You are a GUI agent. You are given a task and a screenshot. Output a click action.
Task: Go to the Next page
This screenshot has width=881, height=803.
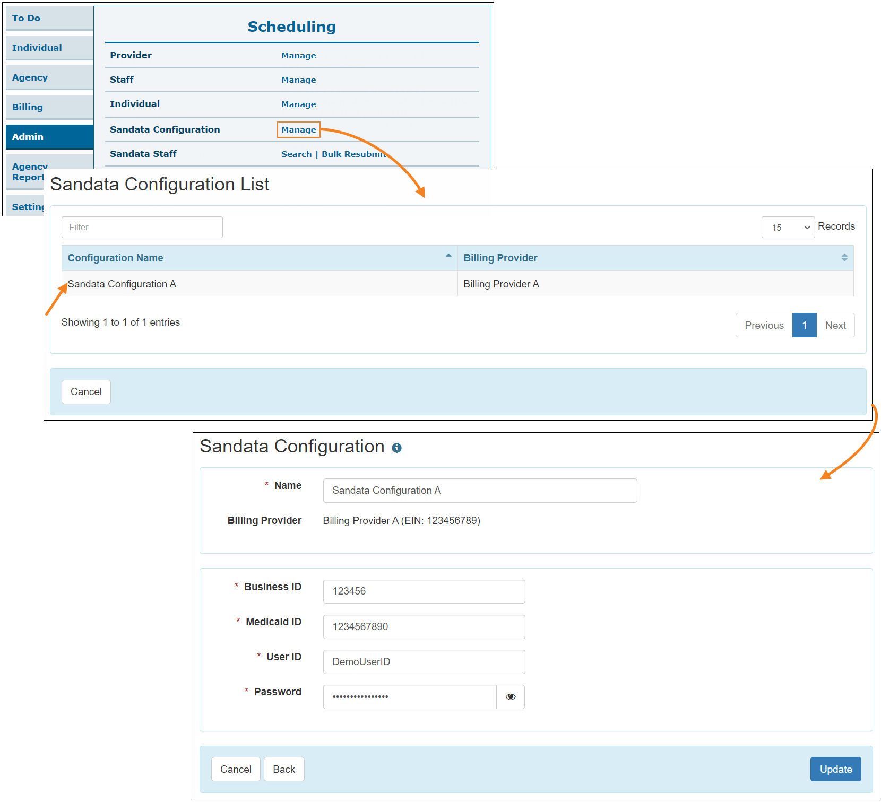[x=835, y=325]
